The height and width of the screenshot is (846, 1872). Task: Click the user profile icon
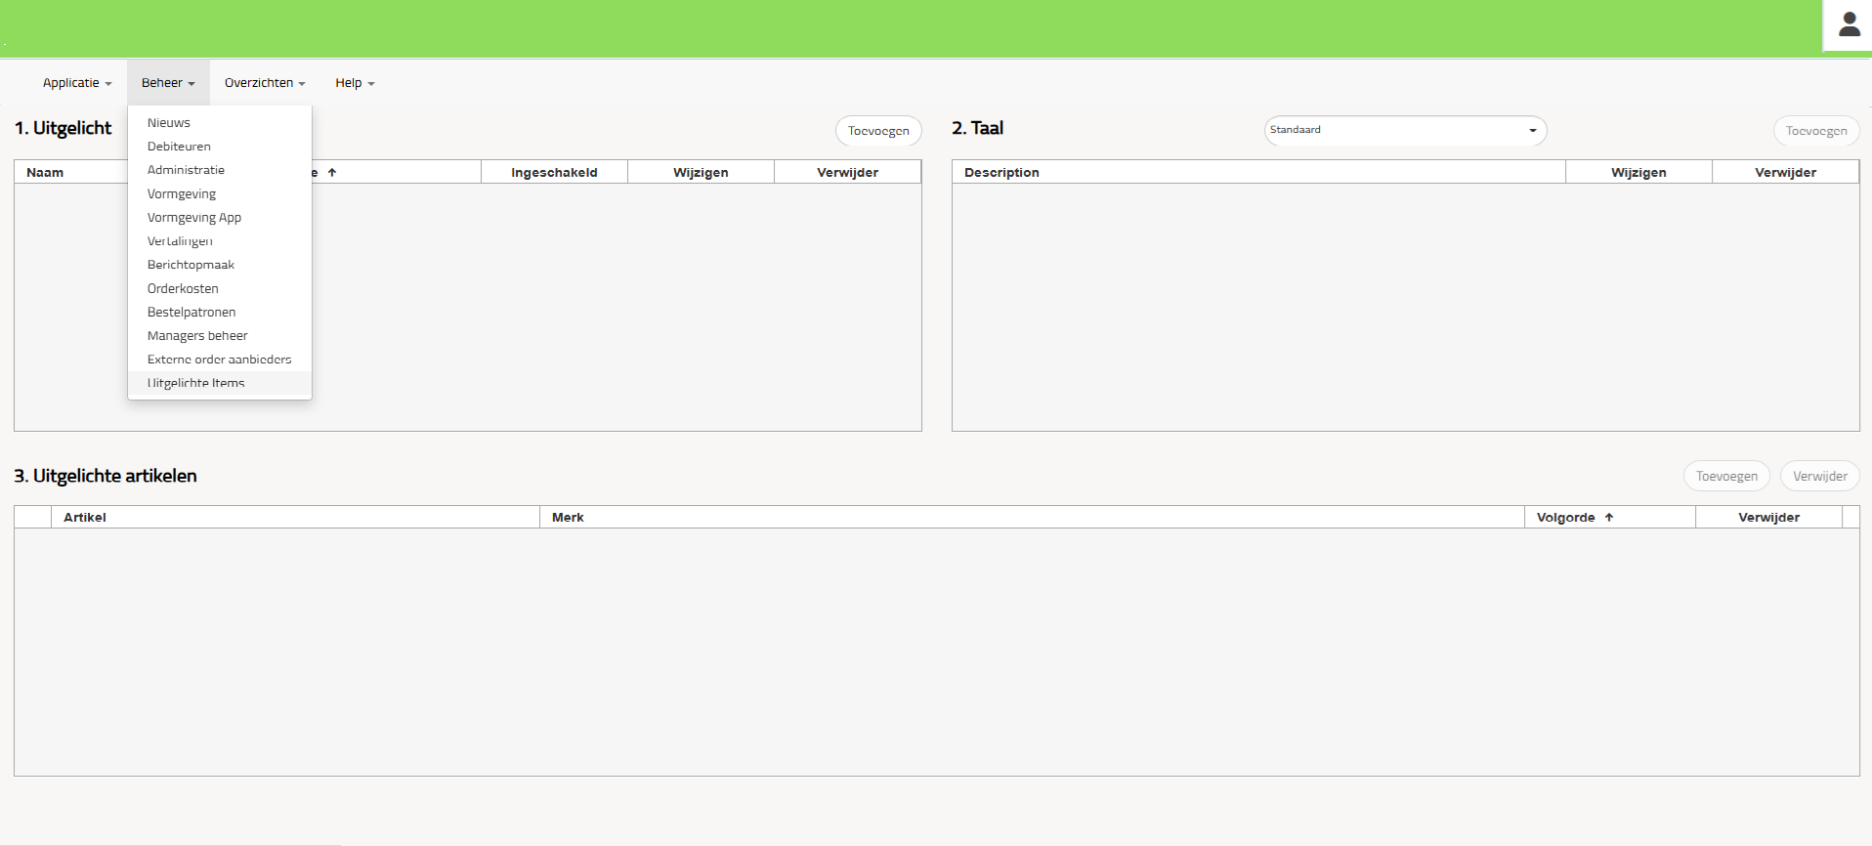pos(1848,25)
